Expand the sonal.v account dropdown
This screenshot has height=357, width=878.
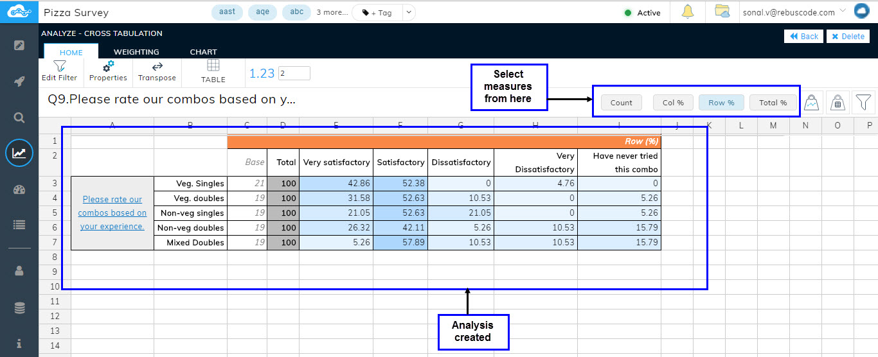[x=843, y=11]
